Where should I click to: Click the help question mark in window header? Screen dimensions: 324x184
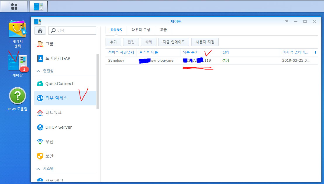286,22
